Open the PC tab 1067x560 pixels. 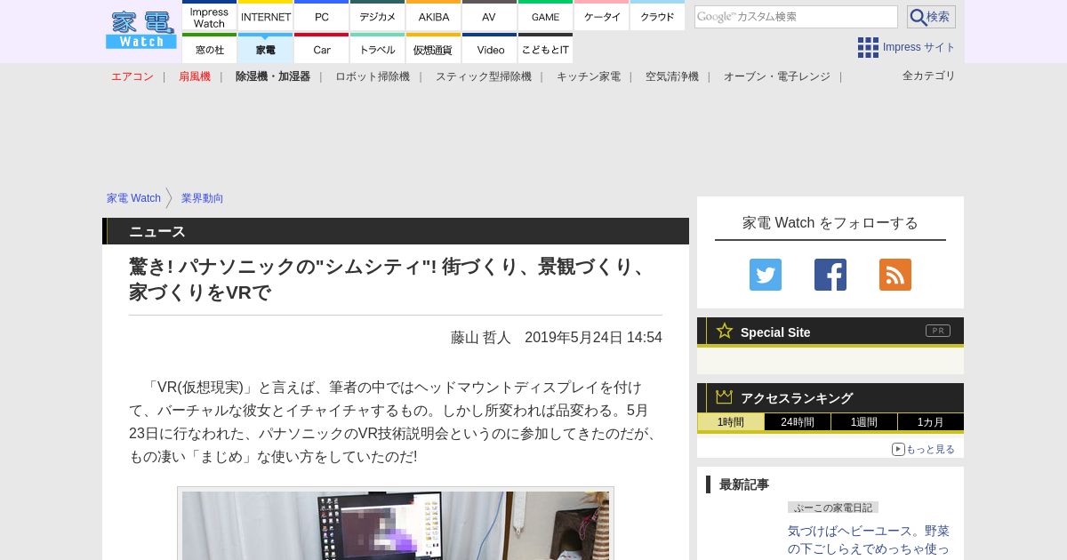322,16
